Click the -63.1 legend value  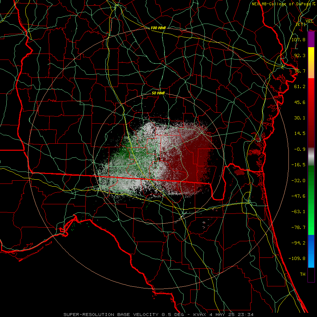pos(298,212)
